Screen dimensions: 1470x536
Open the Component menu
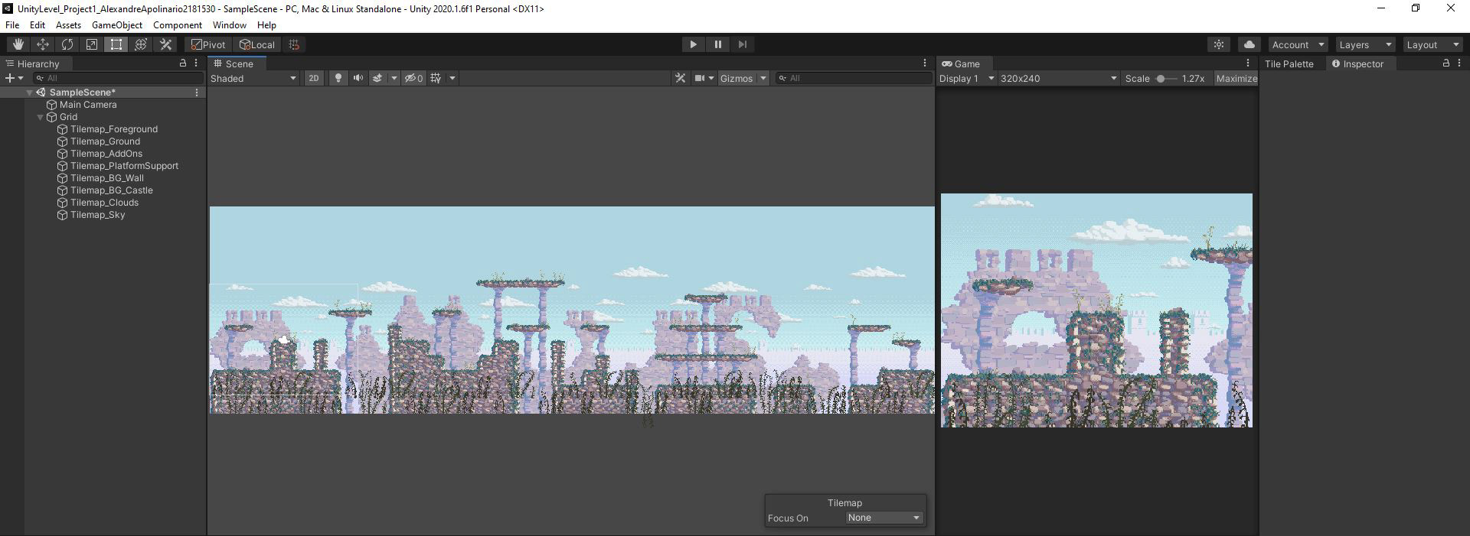[x=178, y=25]
